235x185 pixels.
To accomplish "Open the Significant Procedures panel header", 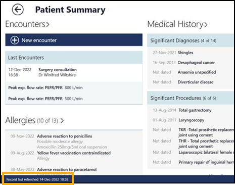I will click(x=191, y=98).
